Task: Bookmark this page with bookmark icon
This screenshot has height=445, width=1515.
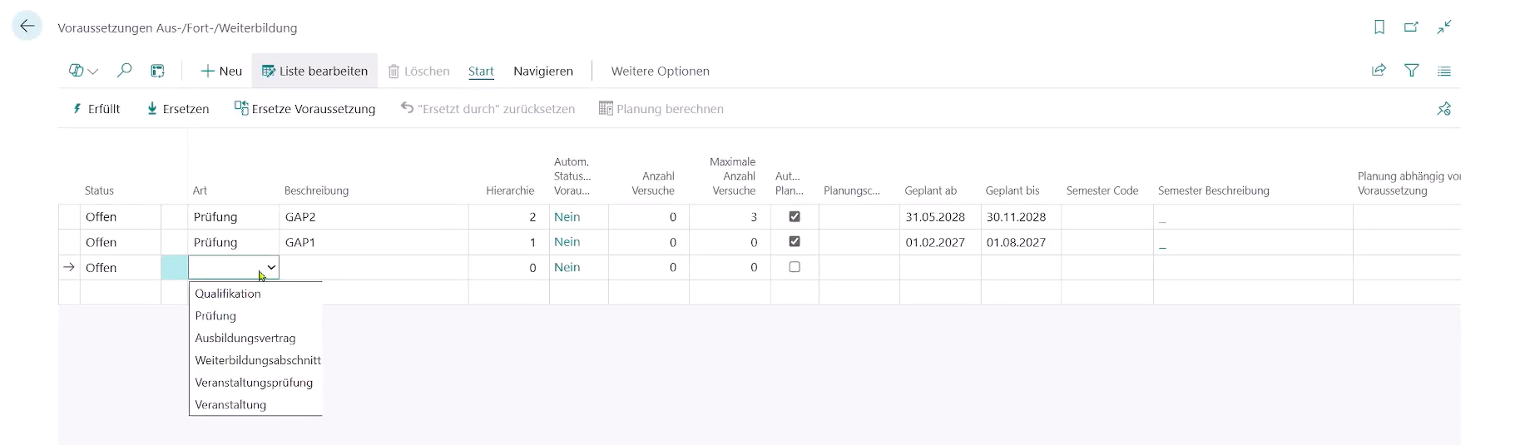Action: coord(1379,27)
